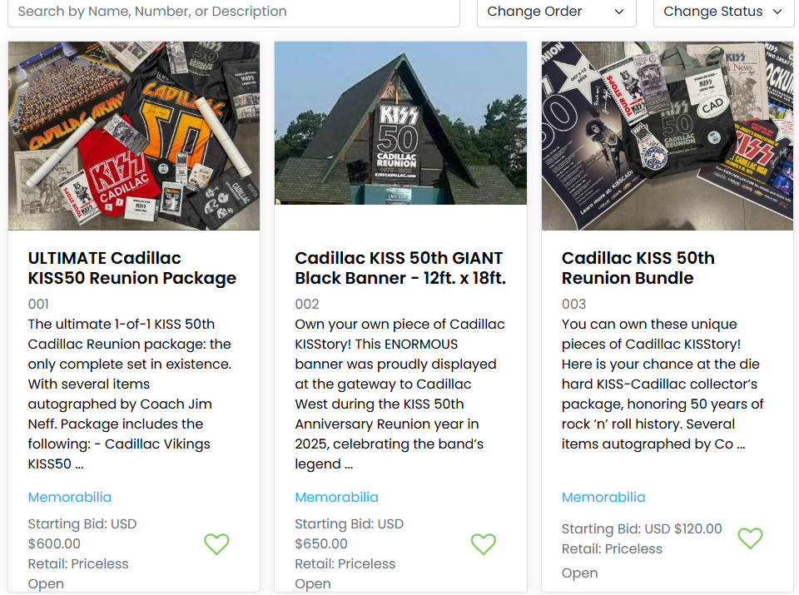View the Reunion Bundle tote bag photo
This screenshot has width=799, height=595.
click(x=667, y=136)
